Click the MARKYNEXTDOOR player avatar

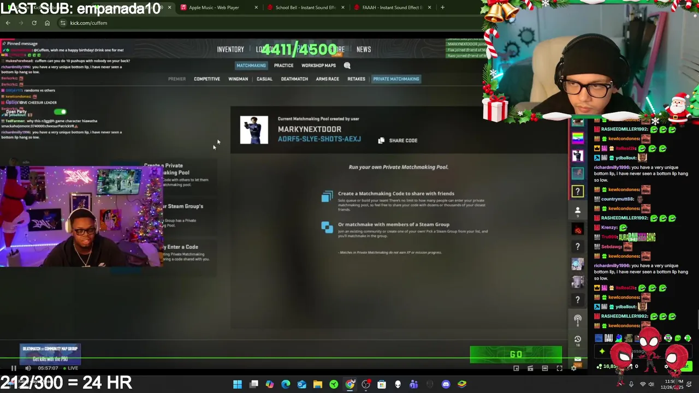click(254, 130)
